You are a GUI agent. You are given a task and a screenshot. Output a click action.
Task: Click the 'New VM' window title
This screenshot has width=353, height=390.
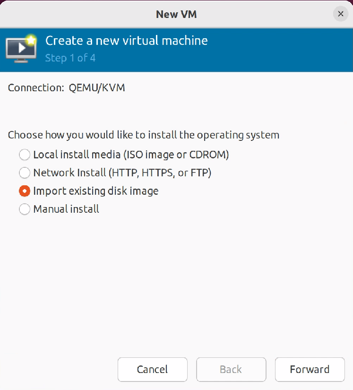pyautogui.click(x=176, y=14)
